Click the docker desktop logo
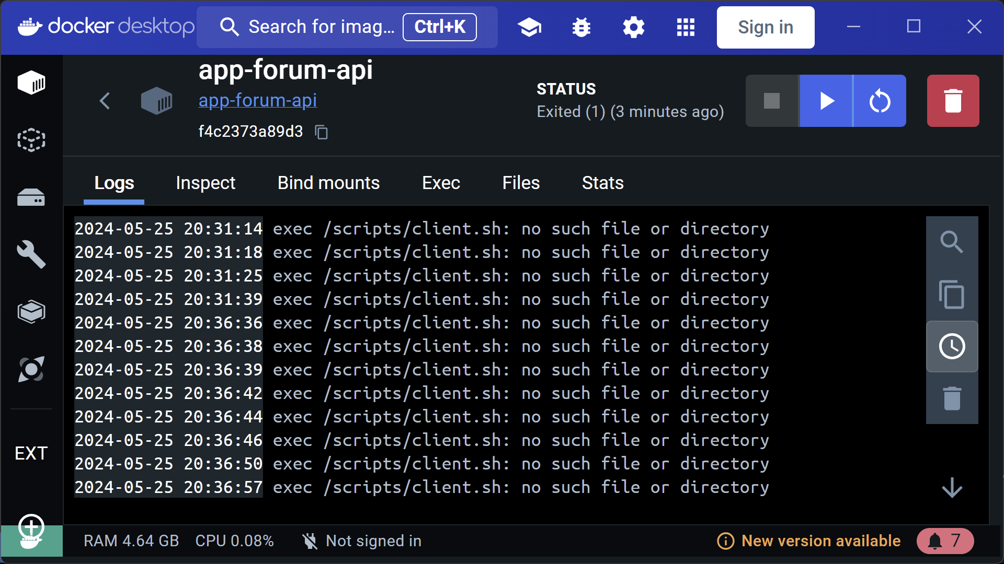The width and height of the screenshot is (1004, 564). 106,26
